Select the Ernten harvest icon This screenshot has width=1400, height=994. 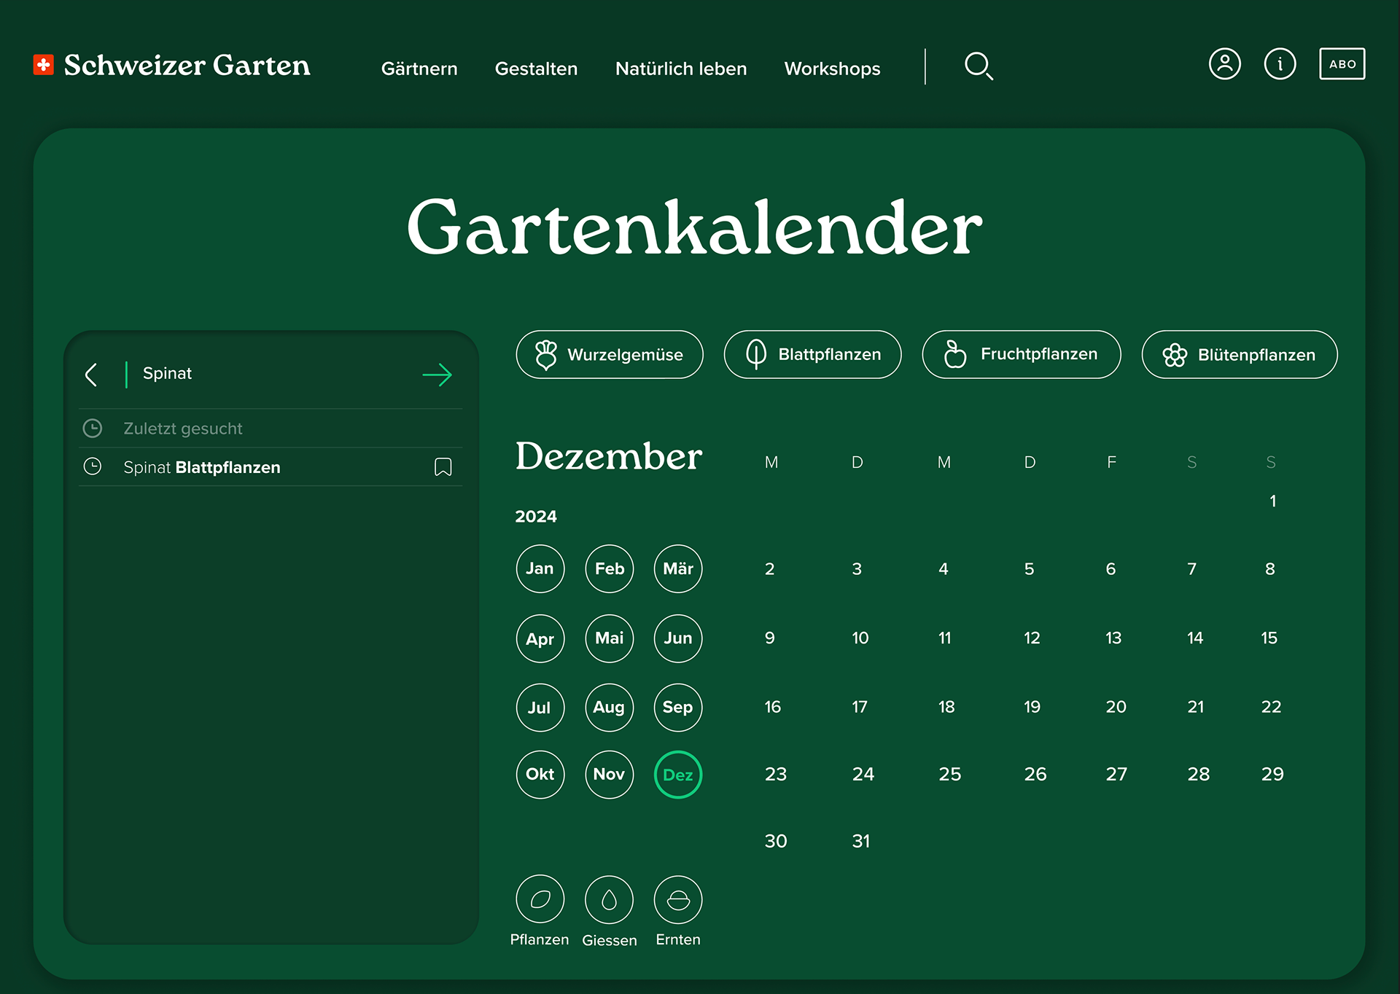tap(677, 899)
